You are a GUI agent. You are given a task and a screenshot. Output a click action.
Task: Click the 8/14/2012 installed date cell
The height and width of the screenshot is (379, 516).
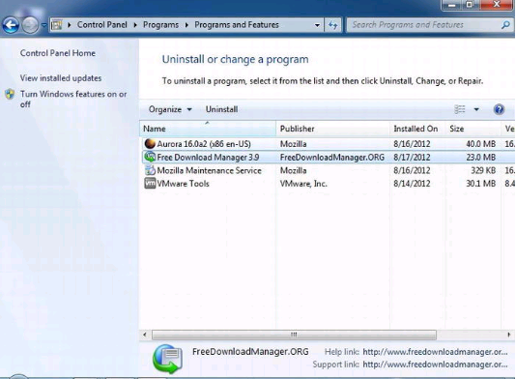pos(412,184)
